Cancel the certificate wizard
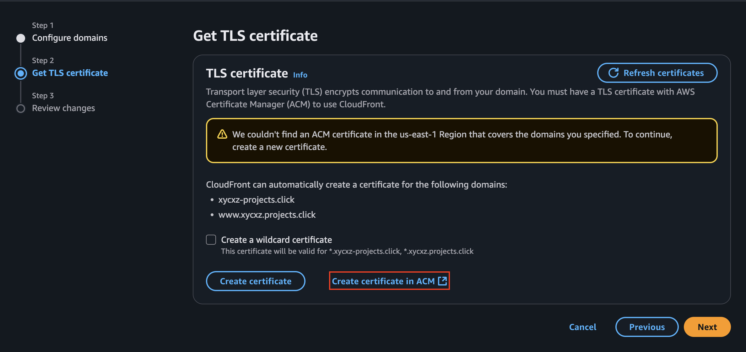Viewport: 746px width, 352px height. (582, 327)
